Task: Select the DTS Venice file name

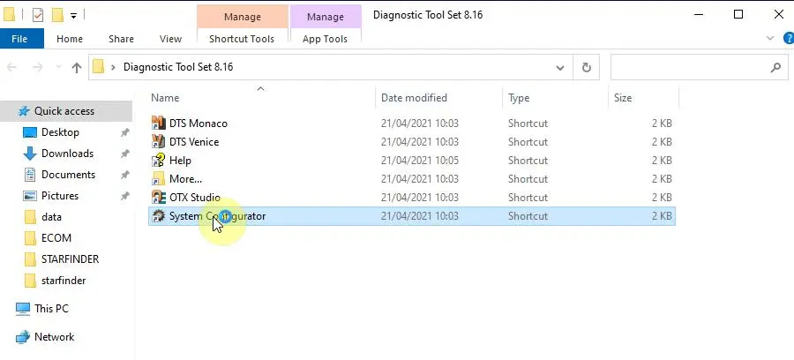Action: click(x=194, y=142)
